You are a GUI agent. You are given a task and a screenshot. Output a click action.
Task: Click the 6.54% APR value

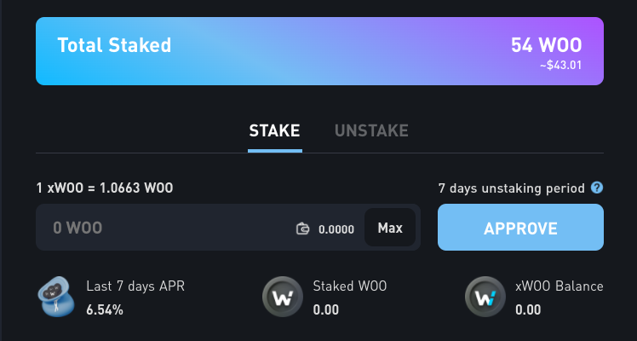click(x=105, y=310)
